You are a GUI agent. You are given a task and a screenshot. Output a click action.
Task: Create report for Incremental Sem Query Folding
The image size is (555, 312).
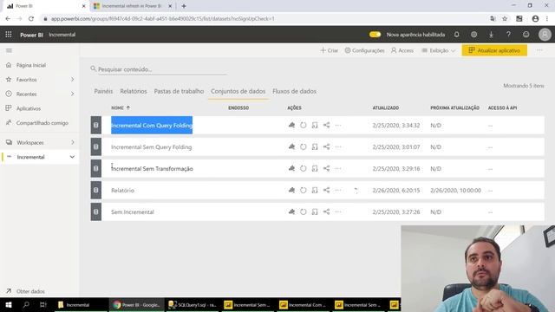coord(291,146)
